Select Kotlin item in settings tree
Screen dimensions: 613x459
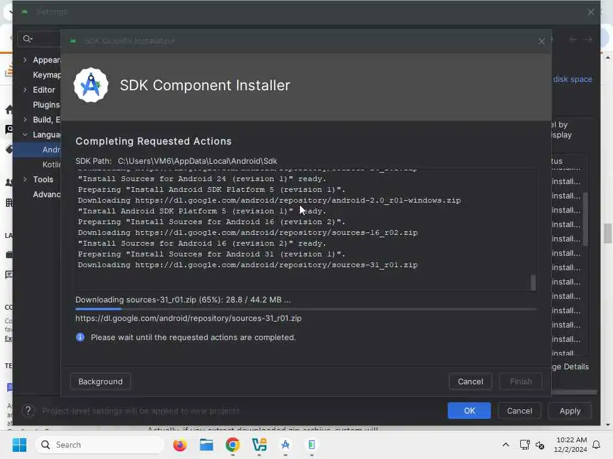click(51, 164)
